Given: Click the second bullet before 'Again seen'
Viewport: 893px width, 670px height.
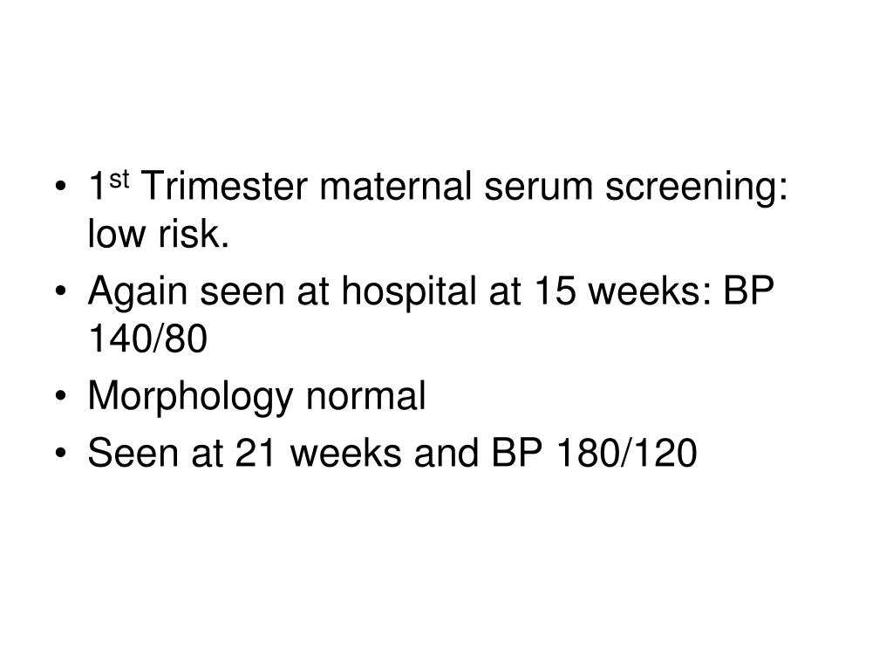Looking at the screenshot, I should [61, 291].
